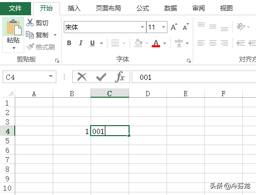The height and width of the screenshot is (195, 256).
Task: Open the Clipboard (剪贴板) dialog launcher
Action: click(57, 61)
